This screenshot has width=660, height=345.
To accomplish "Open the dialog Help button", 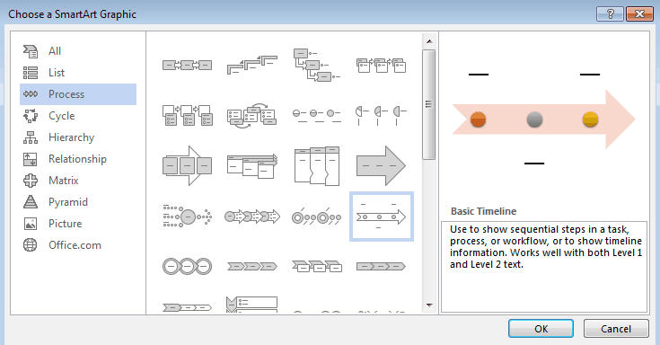I will (x=610, y=13).
